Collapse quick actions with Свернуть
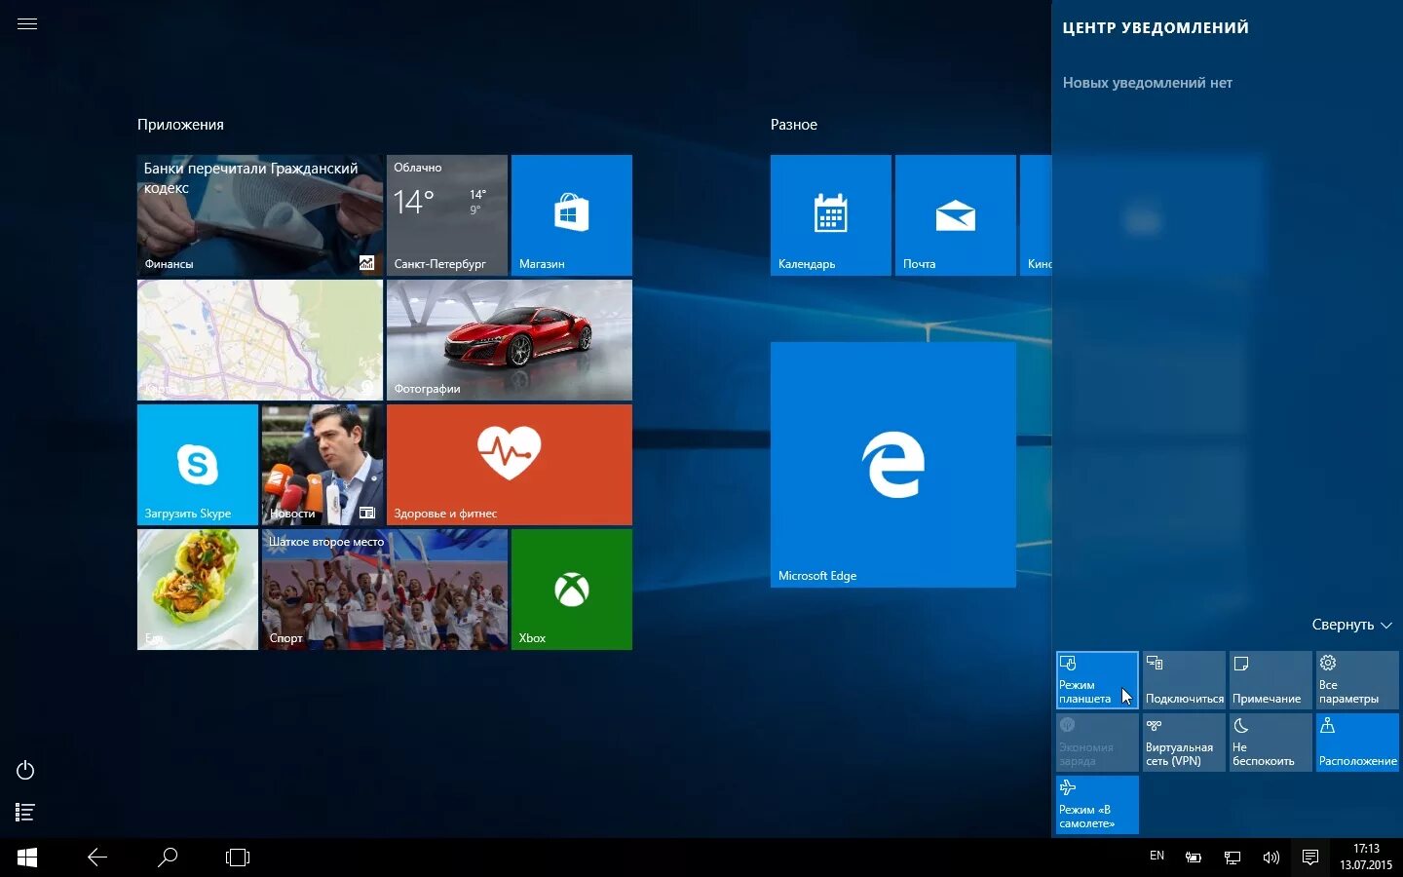1403x877 pixels. click(x=1352, y=625)
